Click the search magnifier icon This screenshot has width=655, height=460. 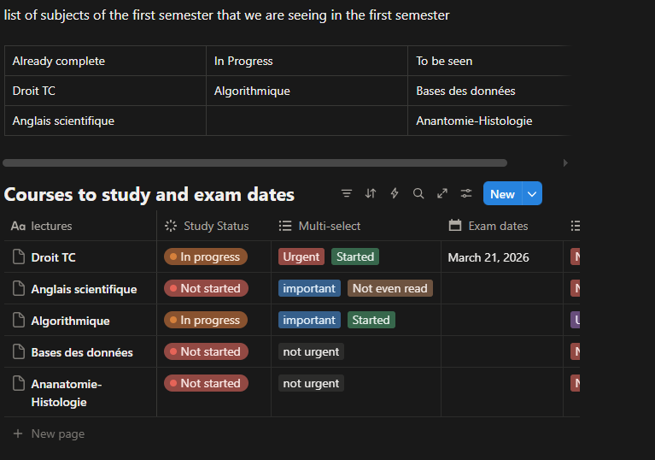[418, 193]
